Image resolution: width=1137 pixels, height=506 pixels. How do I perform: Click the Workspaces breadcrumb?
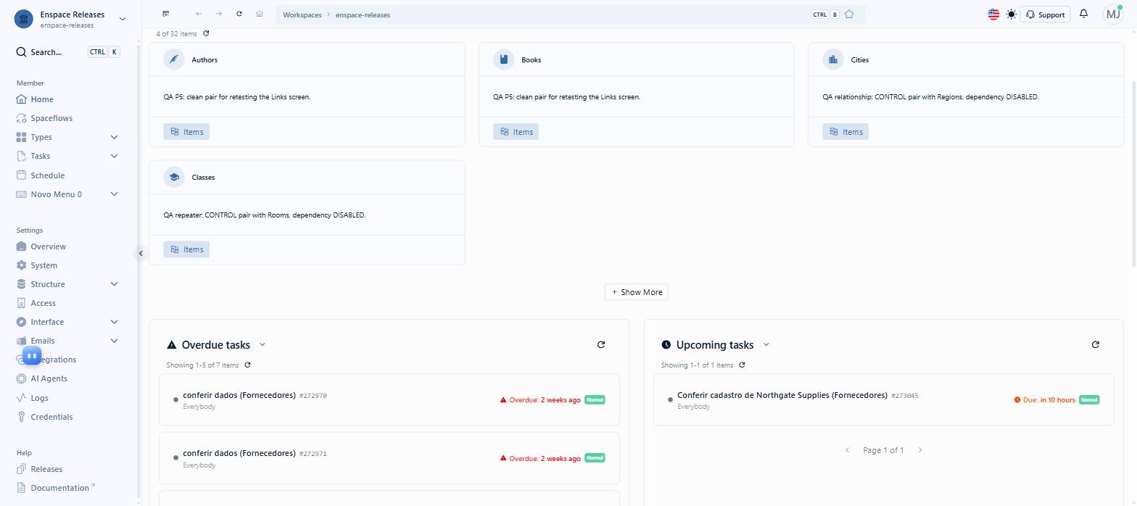pyautogui.click(x=302, y=14)
